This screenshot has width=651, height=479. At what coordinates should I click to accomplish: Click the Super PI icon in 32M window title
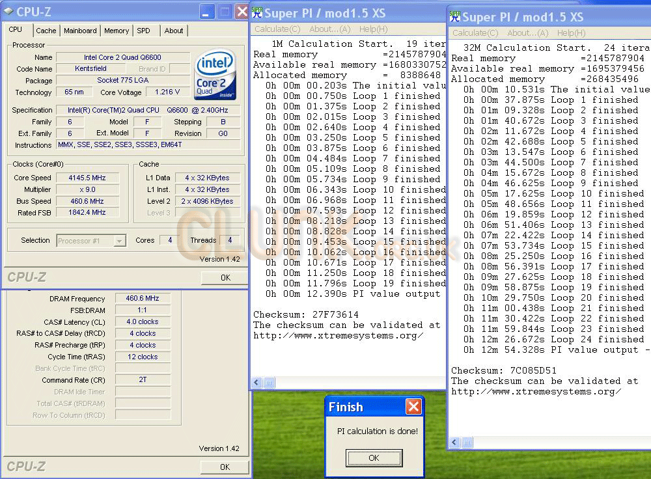point(455,17)
